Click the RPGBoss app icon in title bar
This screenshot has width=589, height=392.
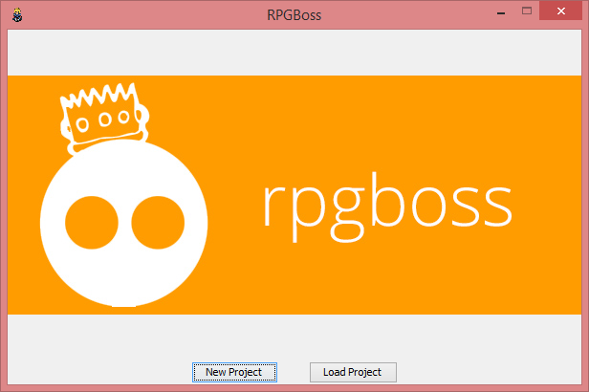tap(17, 15)
